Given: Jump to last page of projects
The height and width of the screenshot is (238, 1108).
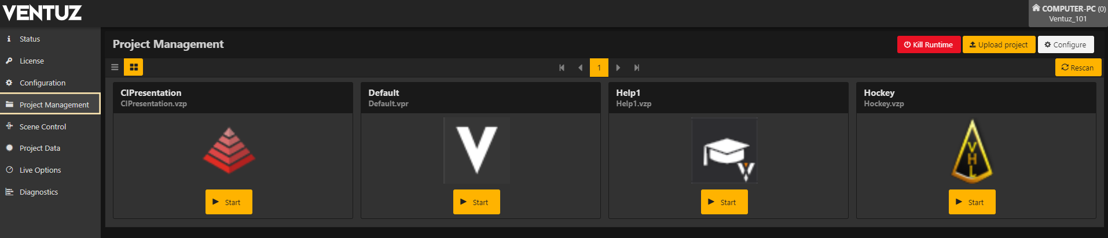Looking at the screenshot, I should (x=637, y=68).
